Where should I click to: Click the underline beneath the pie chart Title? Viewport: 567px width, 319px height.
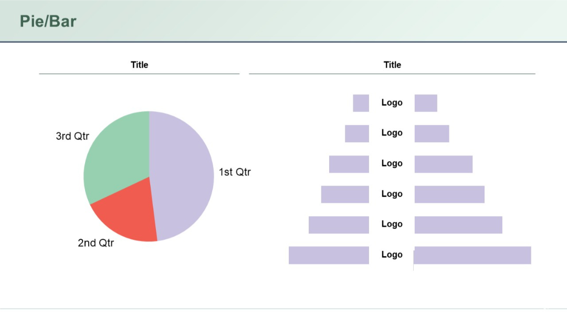coord(139,73)
